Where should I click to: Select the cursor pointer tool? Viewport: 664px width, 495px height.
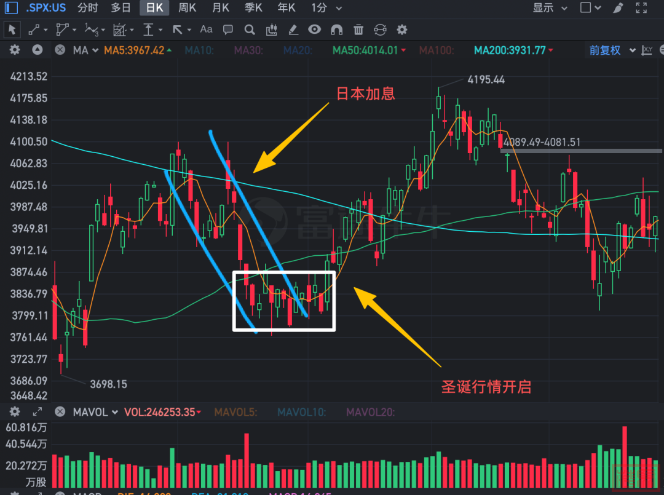click(12, 30)
